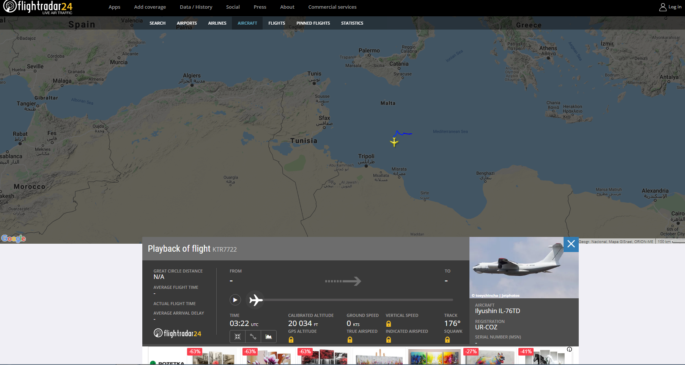Click the center-on-aircraft icon button
Viewport: 685px width, 365px height.
click(238, 337)
